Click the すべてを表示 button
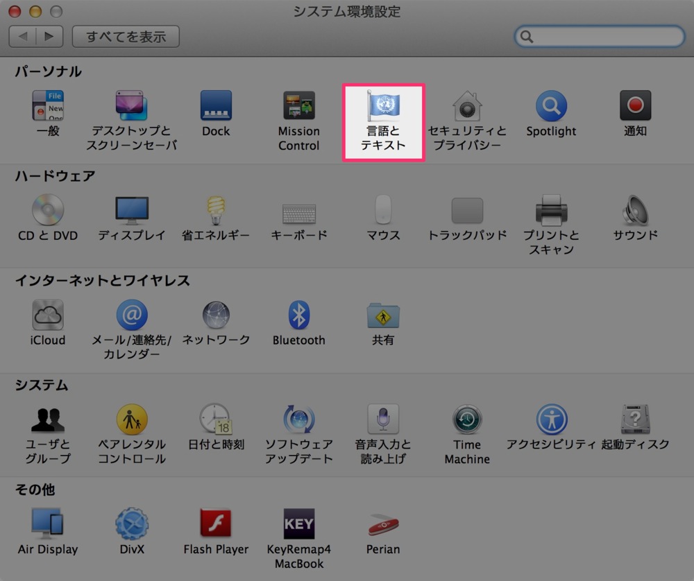 pyautogui.click(x=126, y=36)
